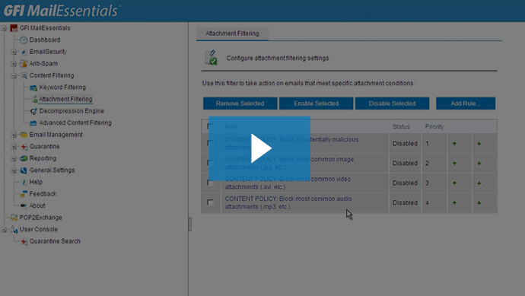Screen dimensions: 525x296
Task: Select the Attachment Filtering tab
Action: click(x=232, y=33)
